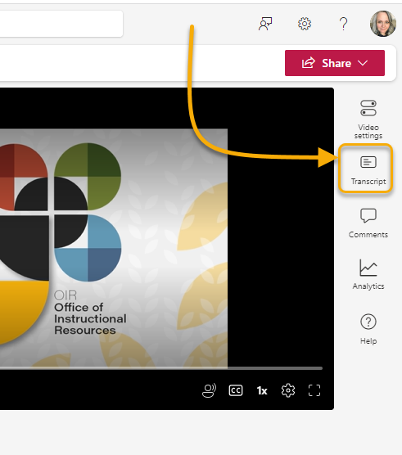Open the video player settings gear
402x455 pixels.
(x=288, y=390)
